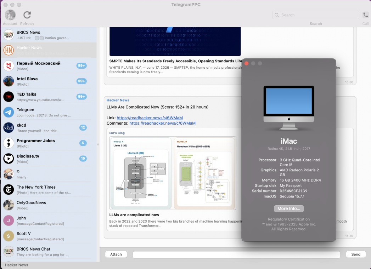This screenshot has height=269, width=371.
Task: Open Programmer Jokes semicolon avatar
Action: tap(9, 143)
